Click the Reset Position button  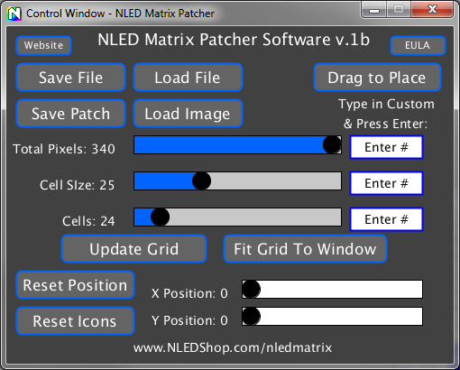pos(75,285)
